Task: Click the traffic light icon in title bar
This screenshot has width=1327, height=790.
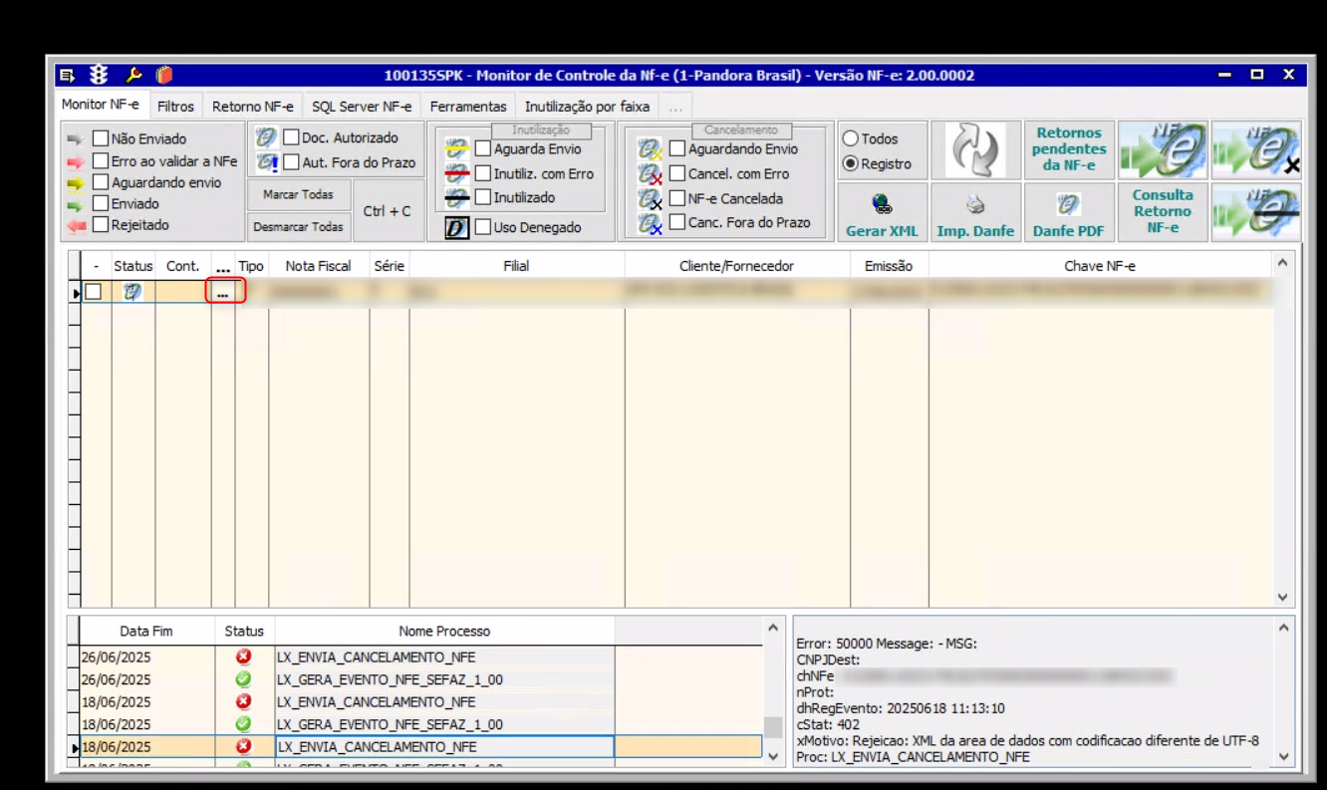Action: (x=99, y=75)
